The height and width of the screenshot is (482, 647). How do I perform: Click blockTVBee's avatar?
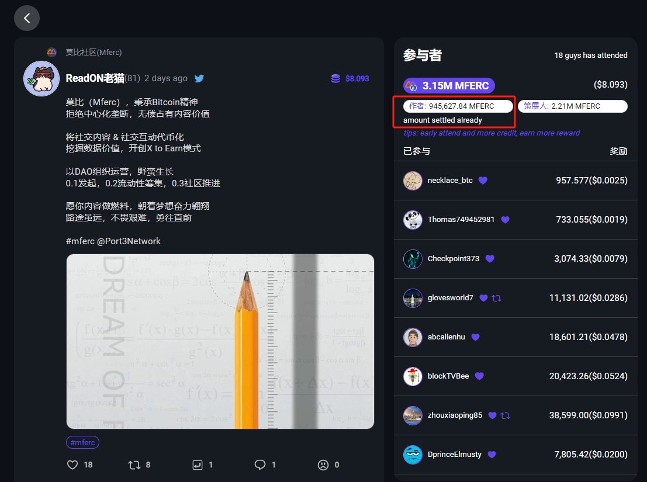pos(413,376)
